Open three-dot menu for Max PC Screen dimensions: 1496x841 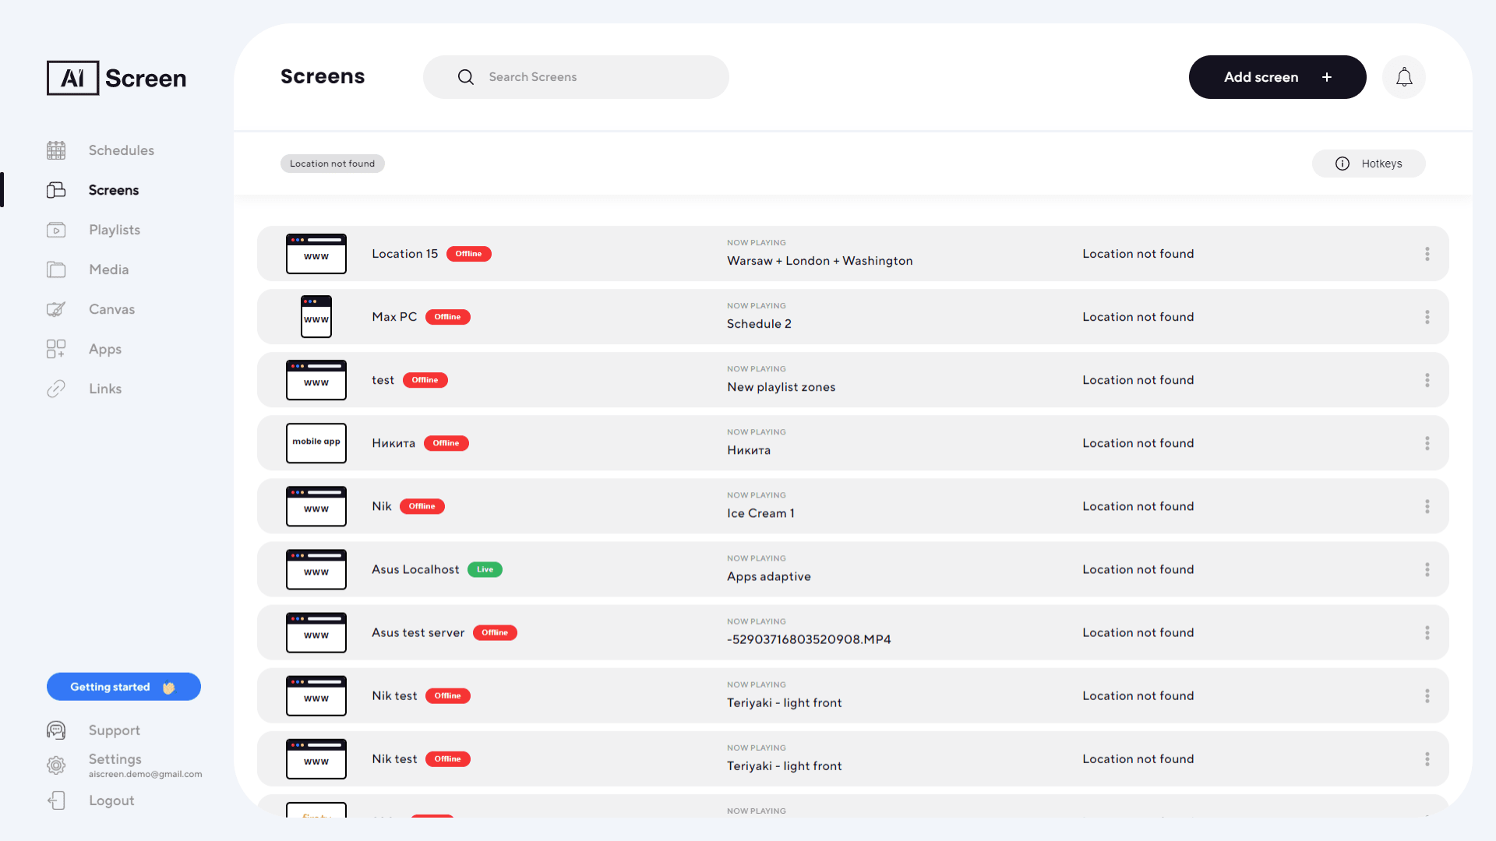point(1427,317)
